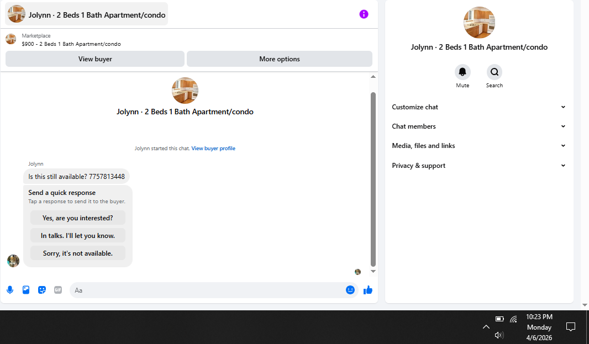Open Windows notification center icon
The height and width of the screenshot is (344, 589).
pos(571,327)
